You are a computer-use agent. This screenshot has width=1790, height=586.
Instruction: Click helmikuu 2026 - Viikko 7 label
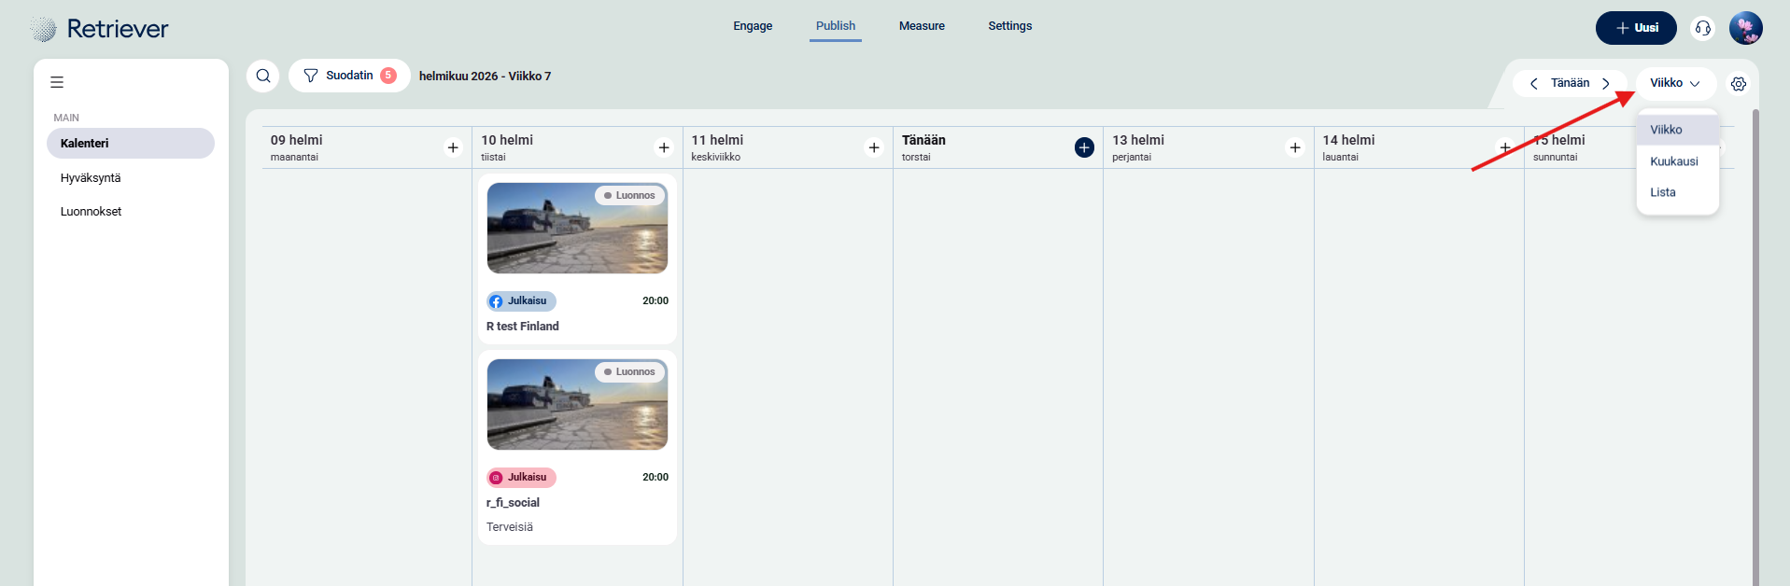(485, 76)
